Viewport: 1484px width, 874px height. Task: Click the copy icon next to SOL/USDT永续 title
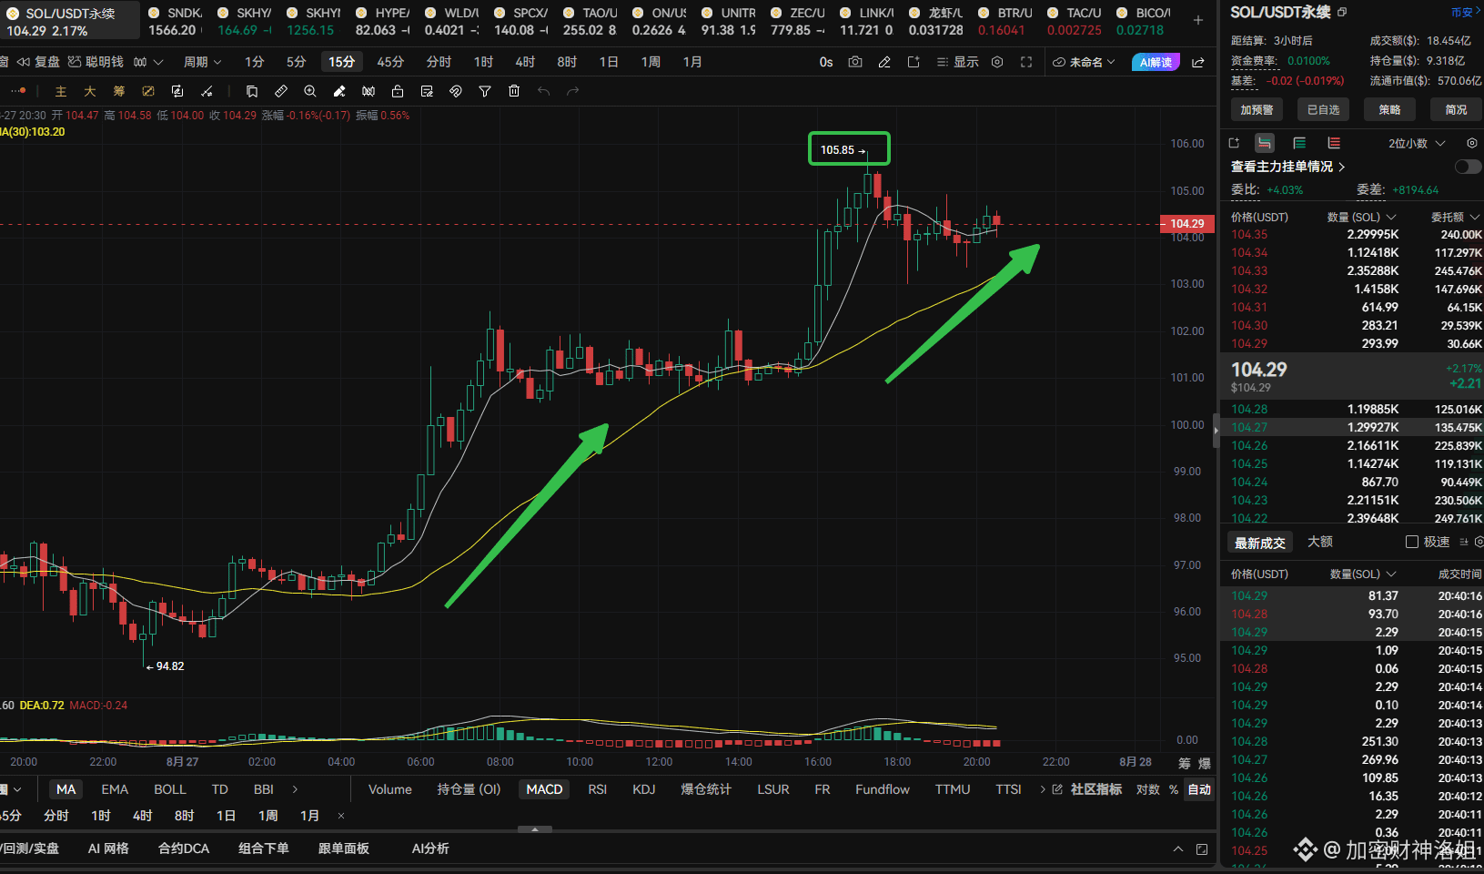[1342, 12]
